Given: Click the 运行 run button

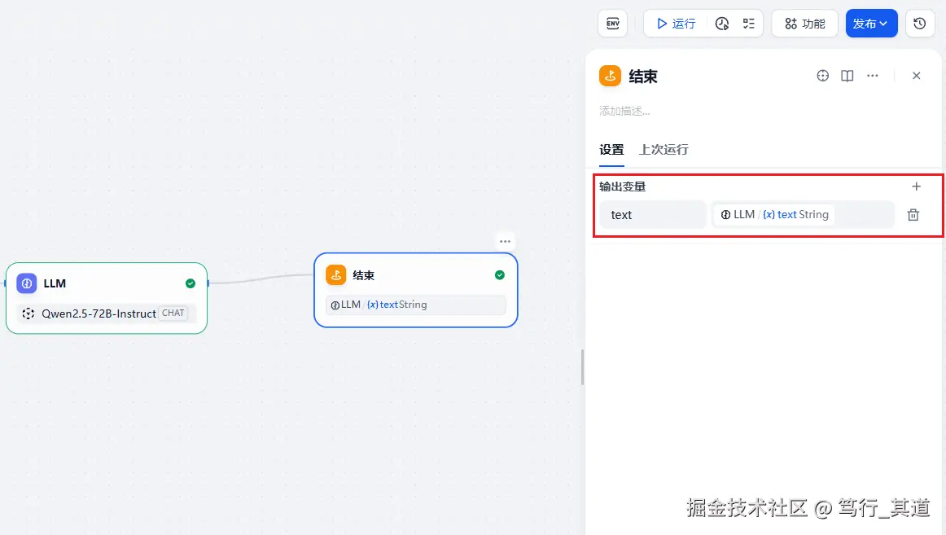Looking at the screenshot, I should pyautogui.click(x=675, y=23).
